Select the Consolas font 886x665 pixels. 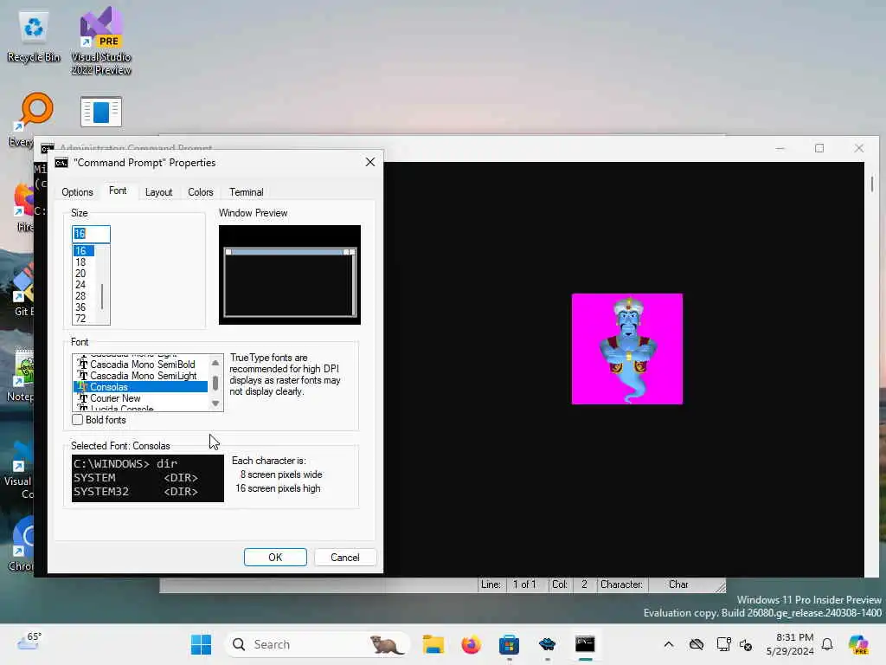click(x=141, y=387)
